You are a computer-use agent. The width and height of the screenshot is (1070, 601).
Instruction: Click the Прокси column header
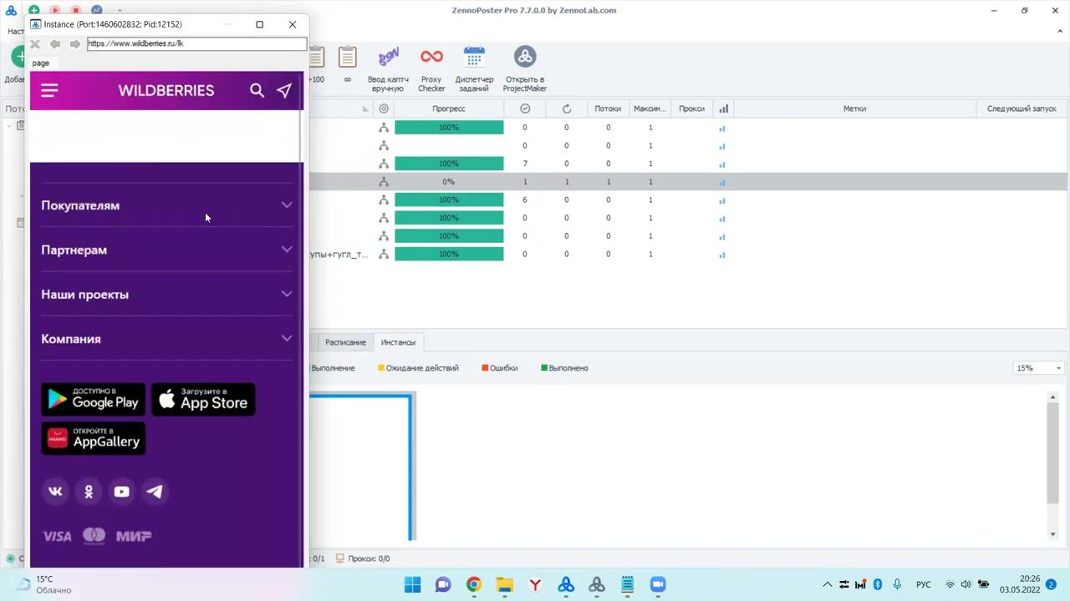click(x=691, y=109)
